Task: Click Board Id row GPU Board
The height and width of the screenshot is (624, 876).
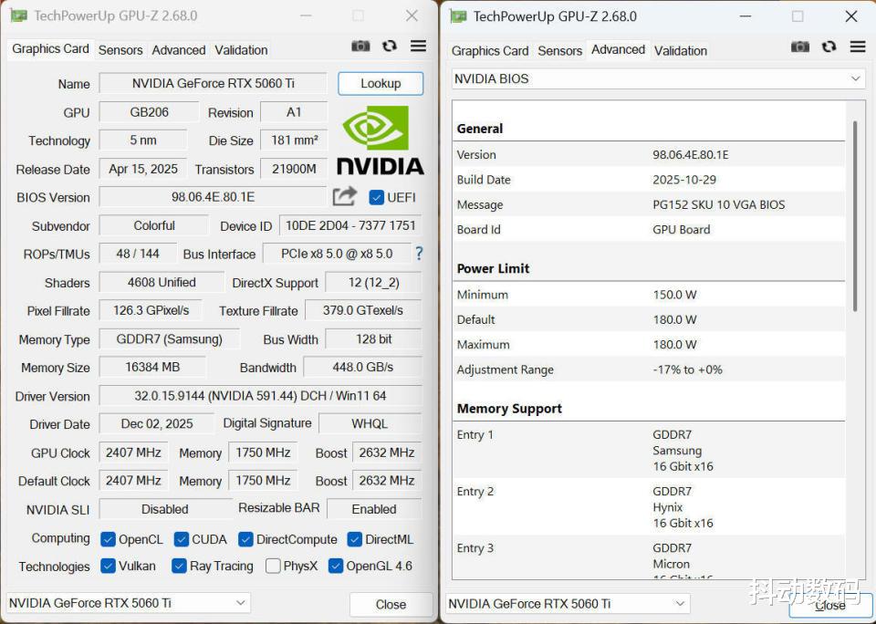Action: [x=649, y=230]
